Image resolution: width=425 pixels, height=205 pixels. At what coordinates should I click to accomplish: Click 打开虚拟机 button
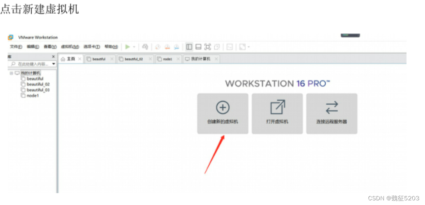[x=277, y=114]
